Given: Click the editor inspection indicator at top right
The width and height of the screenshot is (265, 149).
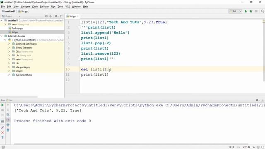Looking at the screenshot, I should pyautogui.click(x=263, y=21).
